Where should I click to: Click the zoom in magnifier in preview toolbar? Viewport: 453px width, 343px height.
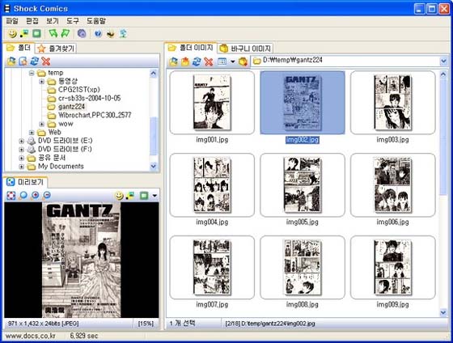(x=35, y=196)
